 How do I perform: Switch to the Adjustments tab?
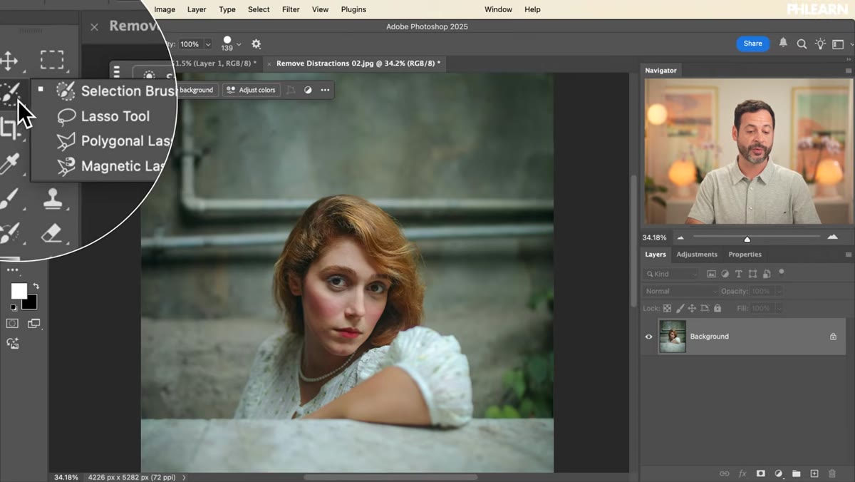point(697,255)
